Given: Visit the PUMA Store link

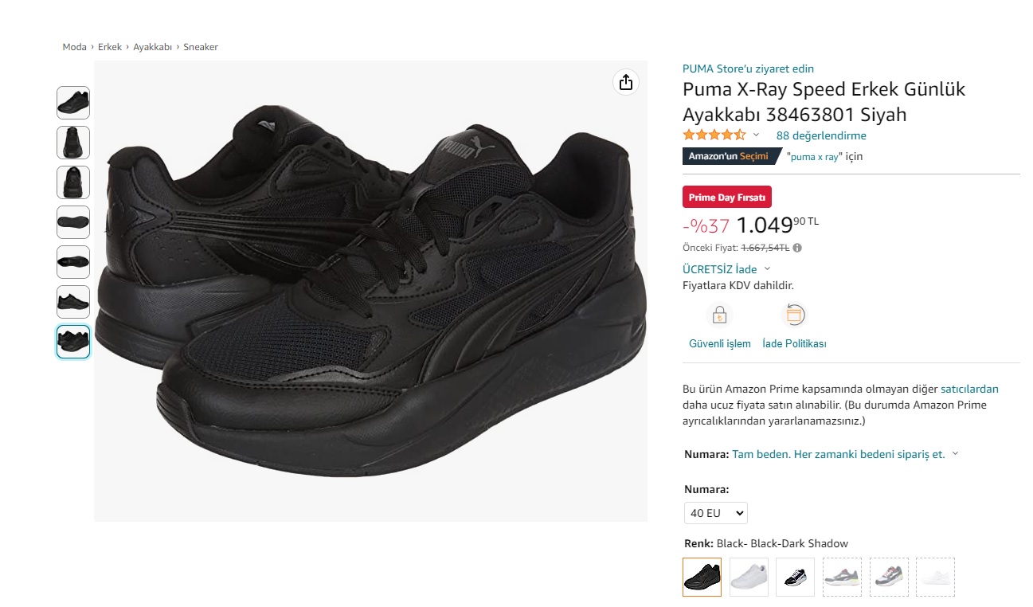Looking at the screenshot, I should (748, 69).
